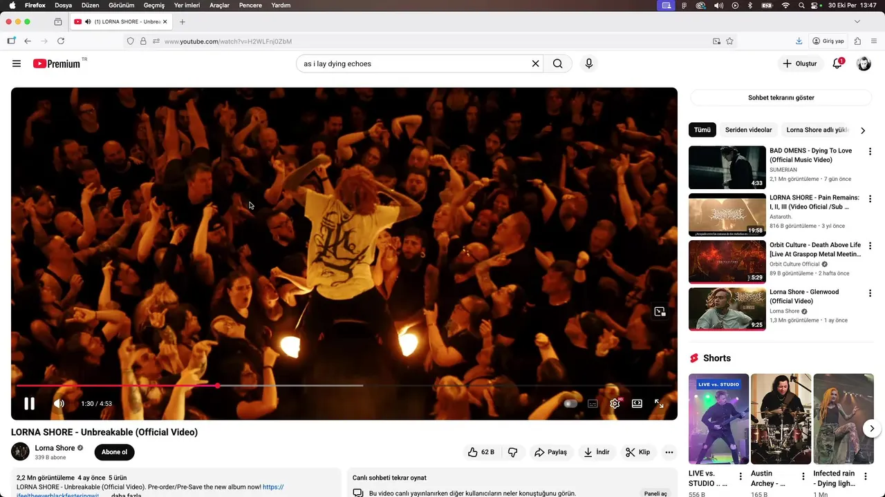The height and width of the screenshot is (497, 885).
Task: Open the 'LIVE vs. STUDIO' short
Action: [x=718, y=419]
